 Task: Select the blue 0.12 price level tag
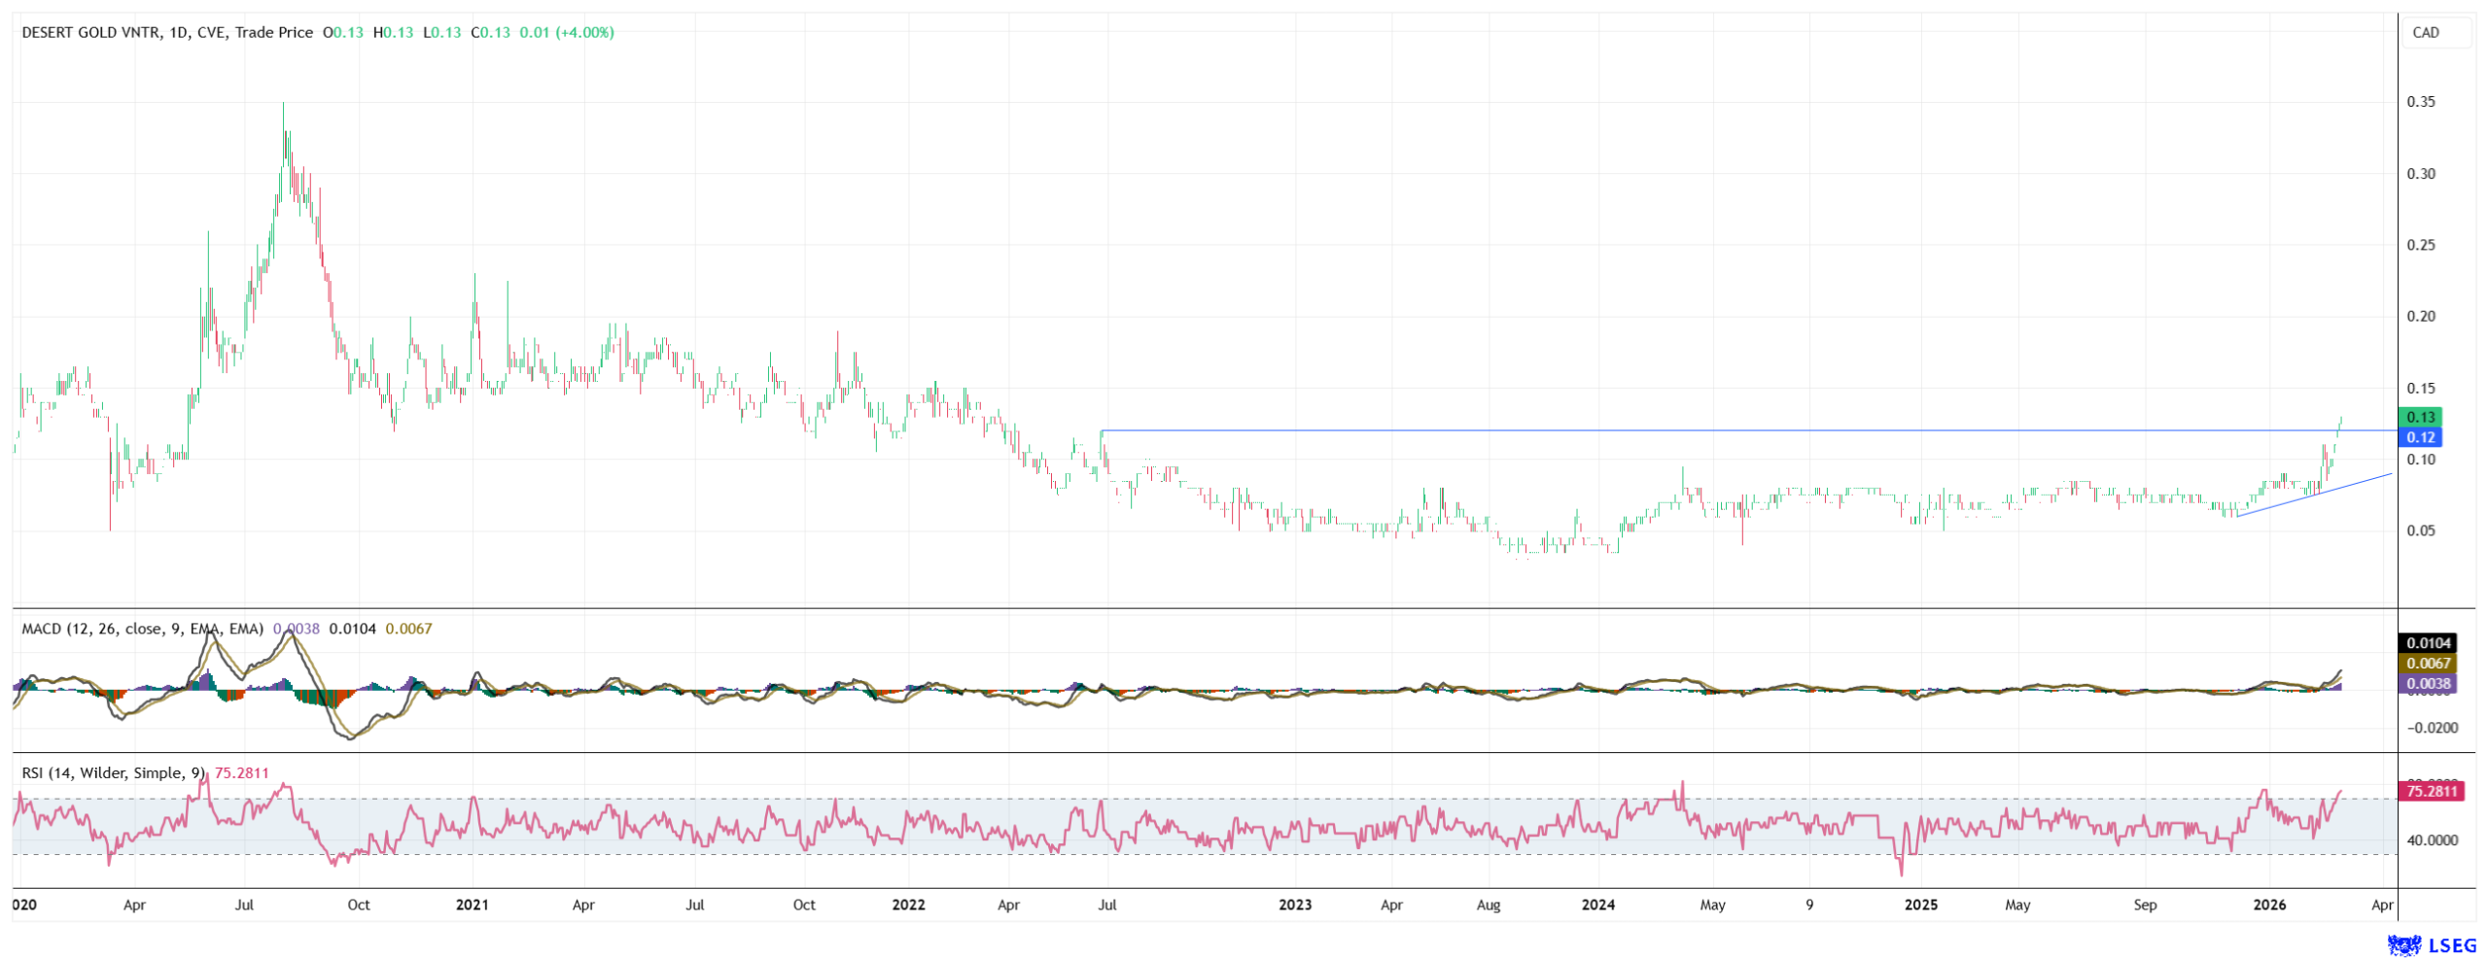tap(2420, 437)
